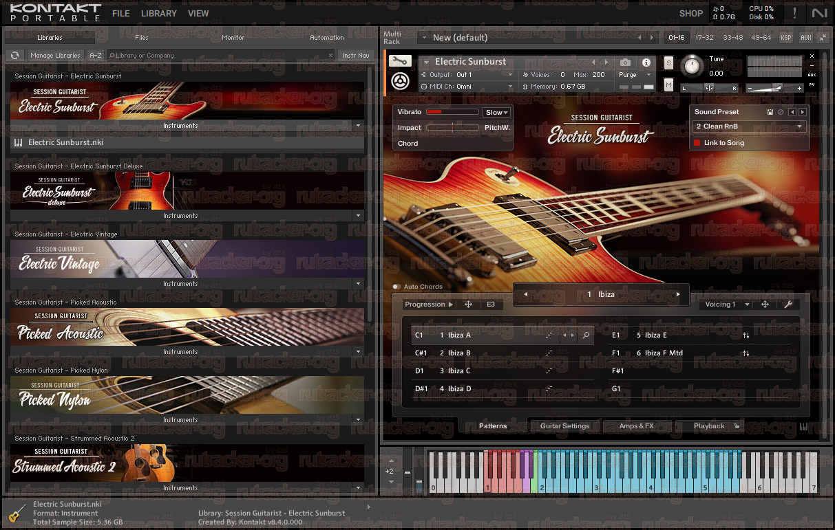The image size is (835, 530).
Task: Select the previous song with left arrow near Ibiza
Action: coord(525,294)
